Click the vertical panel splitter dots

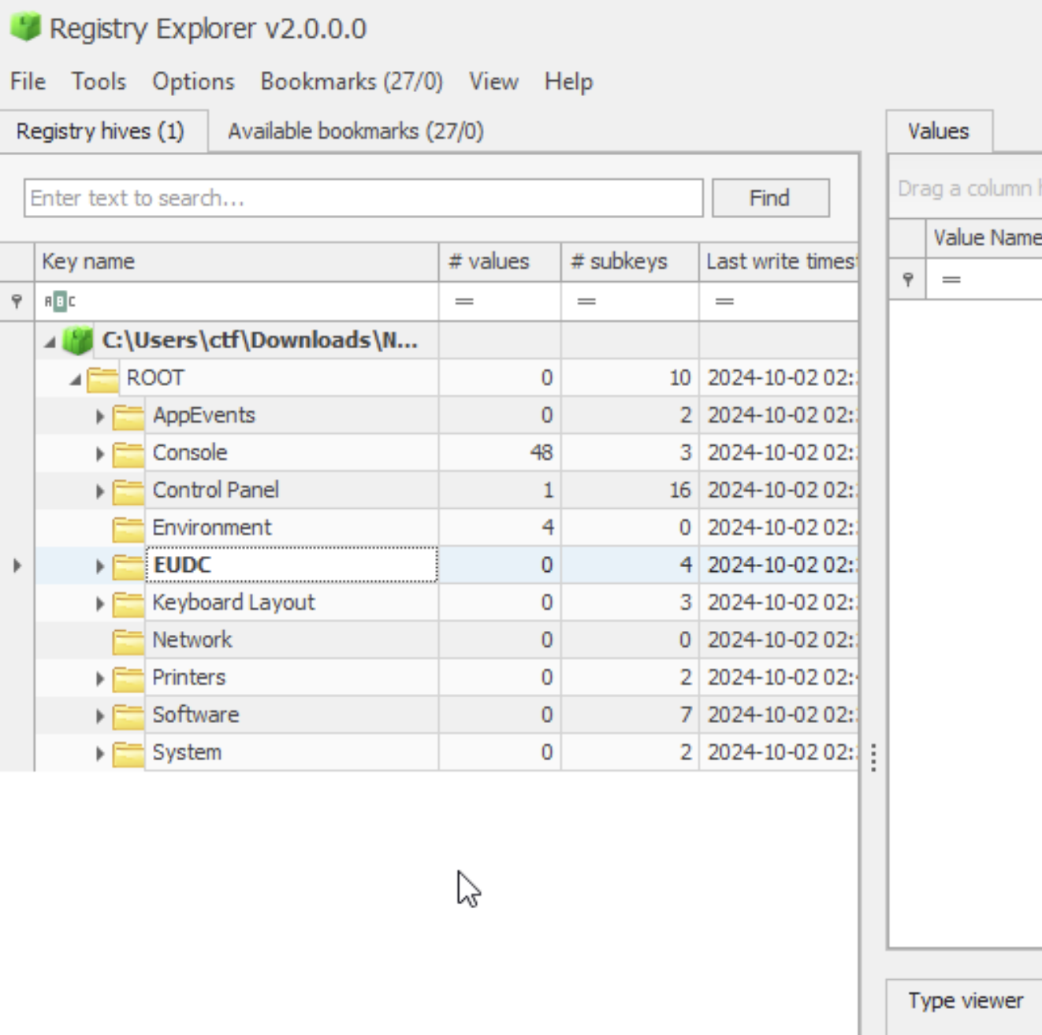point(873,757)
